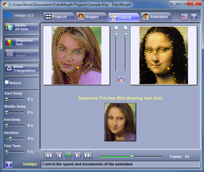Click the orange selected dot on Mona Lisa
The image size is (204, 172).
[168, 68]
